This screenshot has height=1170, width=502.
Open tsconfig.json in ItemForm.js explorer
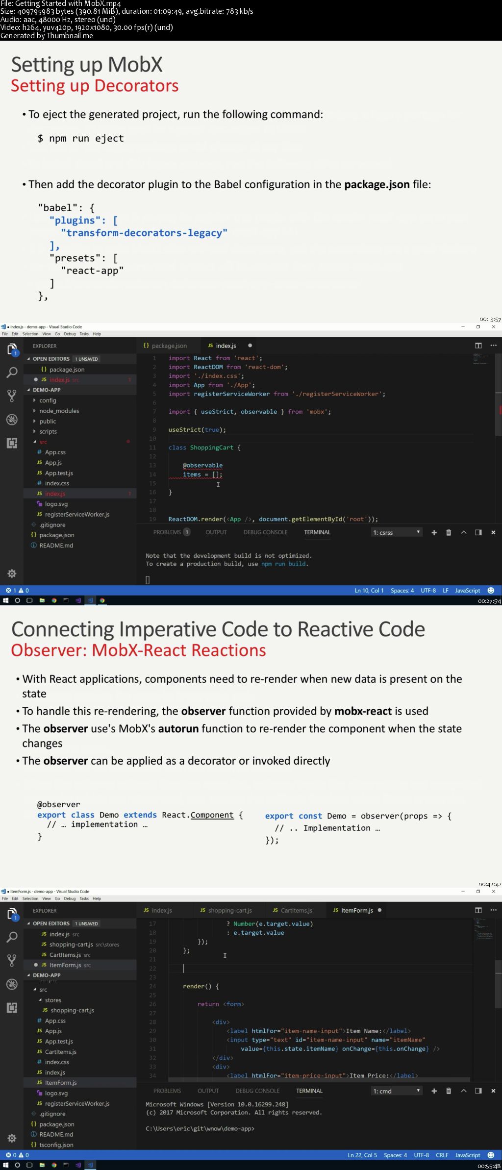click(56, 1145)
